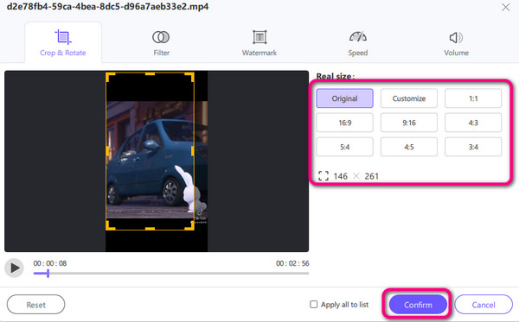Screen dimensions: 519x322
Task: Select the 16:9 aspect ratio
Action: (x=344, y=123)
